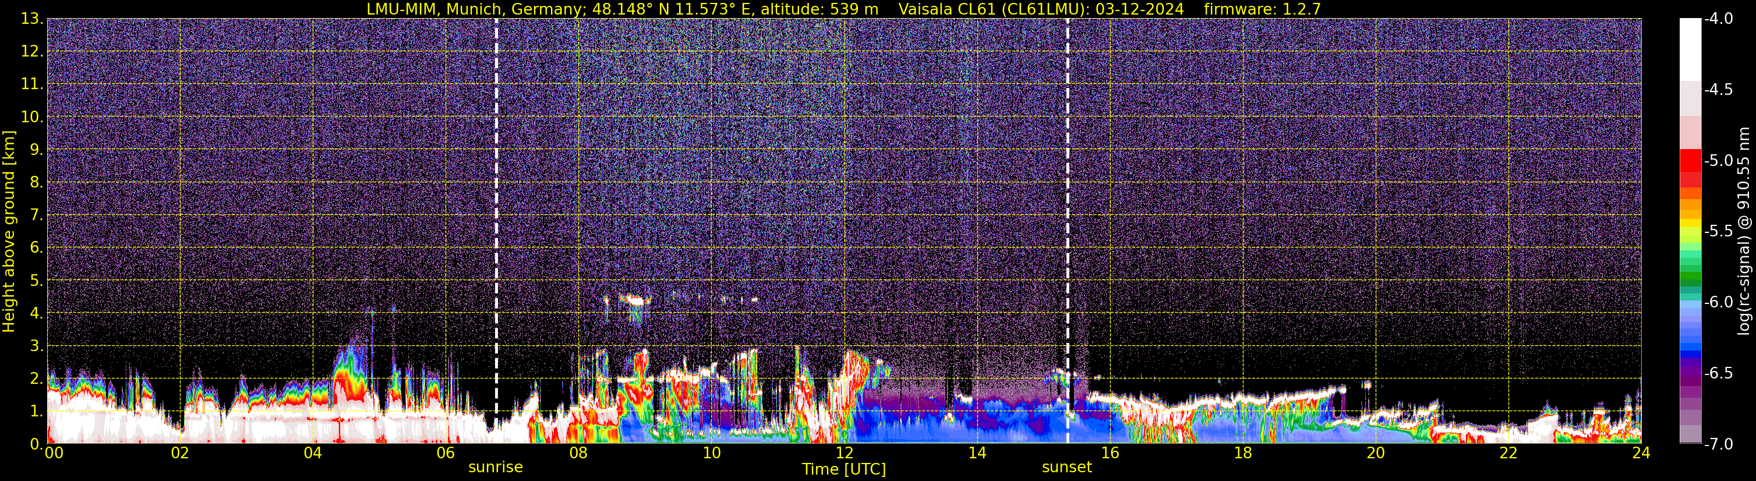1756x481 pixels.
Task: Click the "-6.0" colorbar tick label
Action: tap(1718, 302)
